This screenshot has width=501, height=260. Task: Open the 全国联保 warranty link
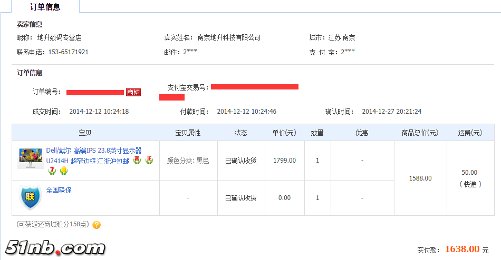click(x=59, y=190)
